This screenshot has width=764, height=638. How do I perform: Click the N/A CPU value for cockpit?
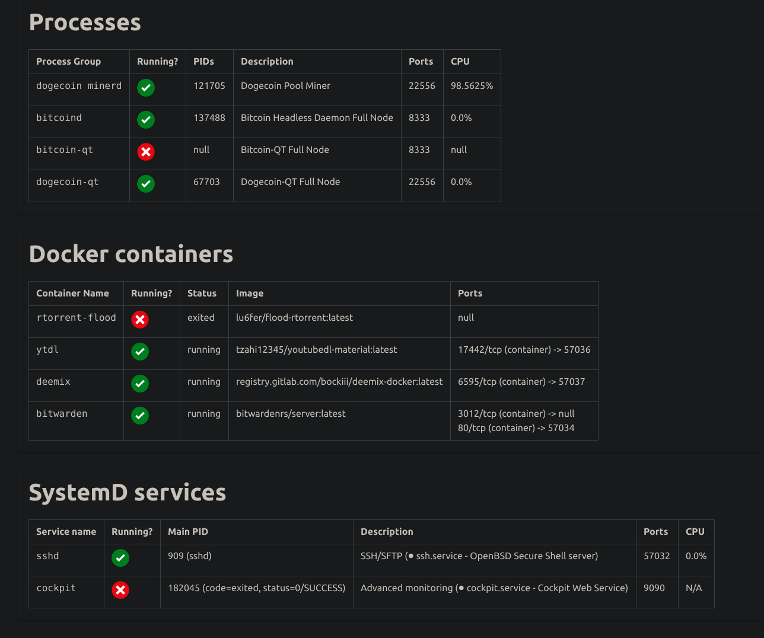click(x=694, y=588)
